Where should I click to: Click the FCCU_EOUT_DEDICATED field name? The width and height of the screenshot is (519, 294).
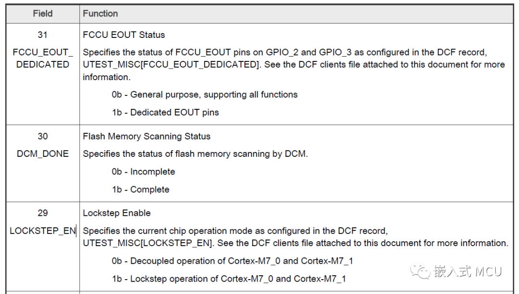42,58
